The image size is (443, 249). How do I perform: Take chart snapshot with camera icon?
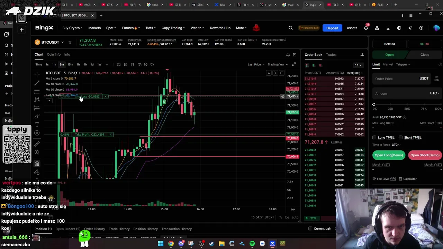[x=139, y=65]
